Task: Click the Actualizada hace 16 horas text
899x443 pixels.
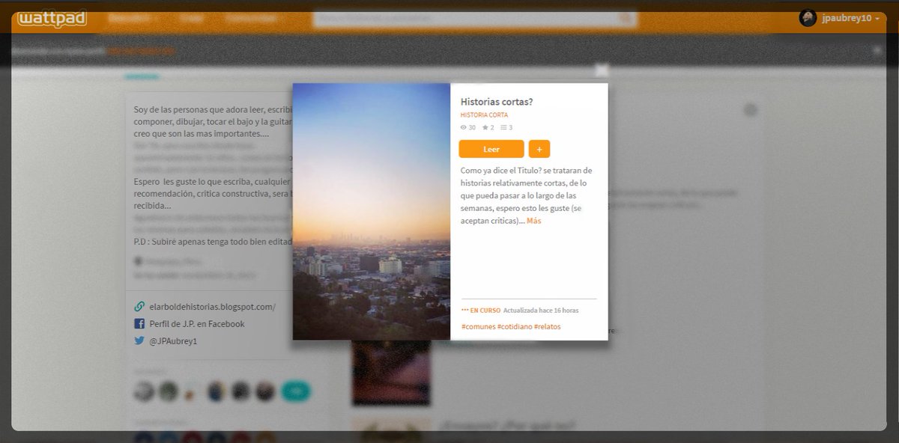Action: click(x=541, y=310)
